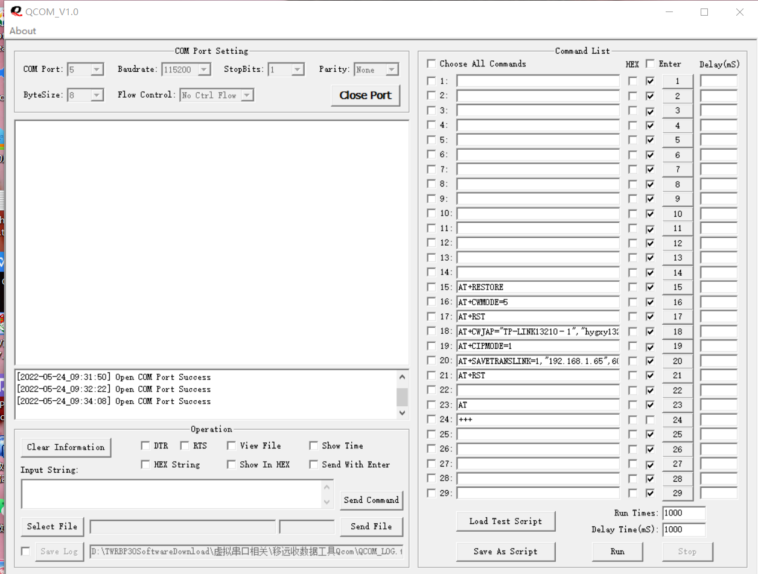
Task: Tick the Choose All Commands checkbox
Action: tap(432, 64)
